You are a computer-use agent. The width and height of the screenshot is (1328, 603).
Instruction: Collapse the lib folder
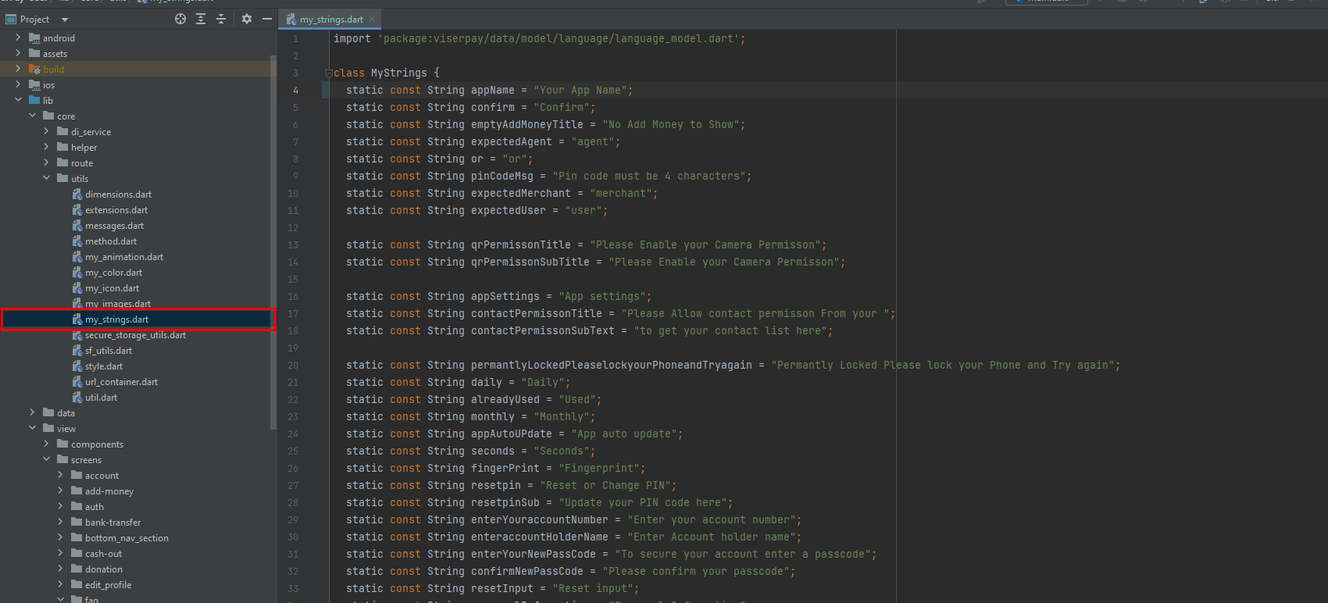click(x=18, y=100)
